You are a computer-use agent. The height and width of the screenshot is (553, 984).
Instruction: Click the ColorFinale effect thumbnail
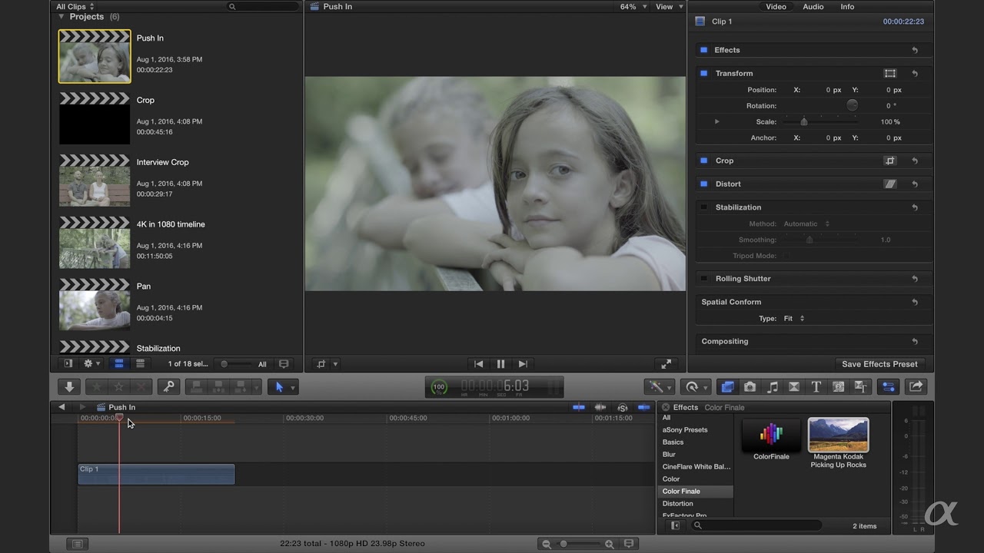(x=771, y=435)
